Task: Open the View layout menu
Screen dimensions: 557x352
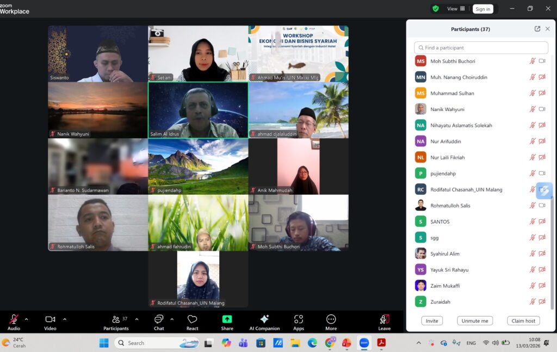Action: (x=455, y=9)
